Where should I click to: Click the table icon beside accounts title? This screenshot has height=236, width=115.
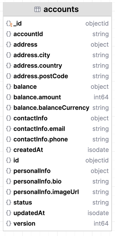pos(37,9)
